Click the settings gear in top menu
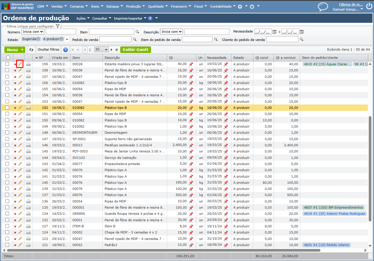Viewport: 374px width, 261px height. [240, 6]
